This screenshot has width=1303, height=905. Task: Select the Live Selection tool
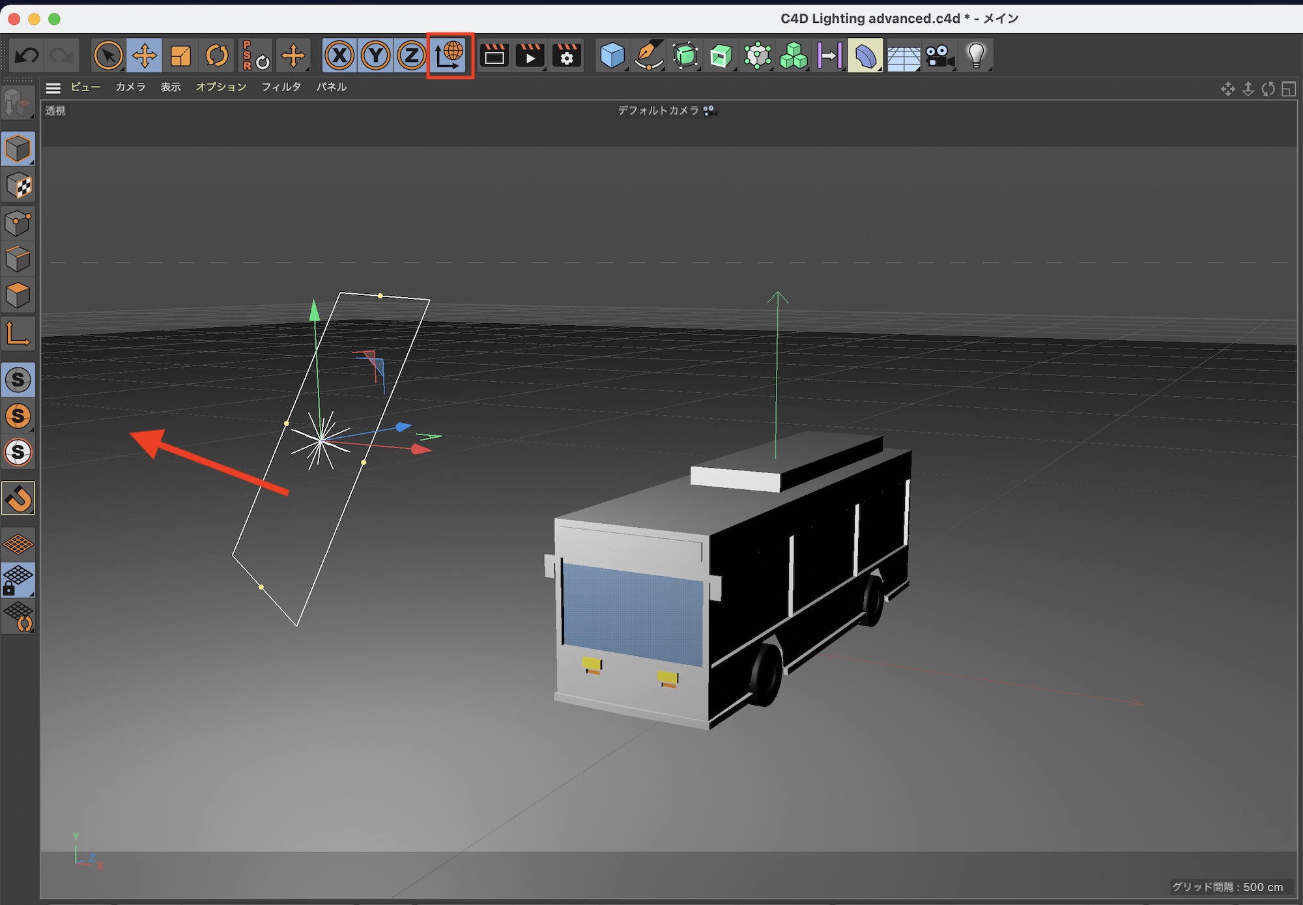108,56
